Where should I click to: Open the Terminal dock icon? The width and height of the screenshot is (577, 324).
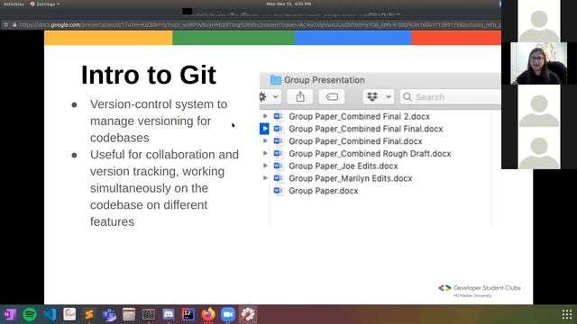click(x=149, y=314)
